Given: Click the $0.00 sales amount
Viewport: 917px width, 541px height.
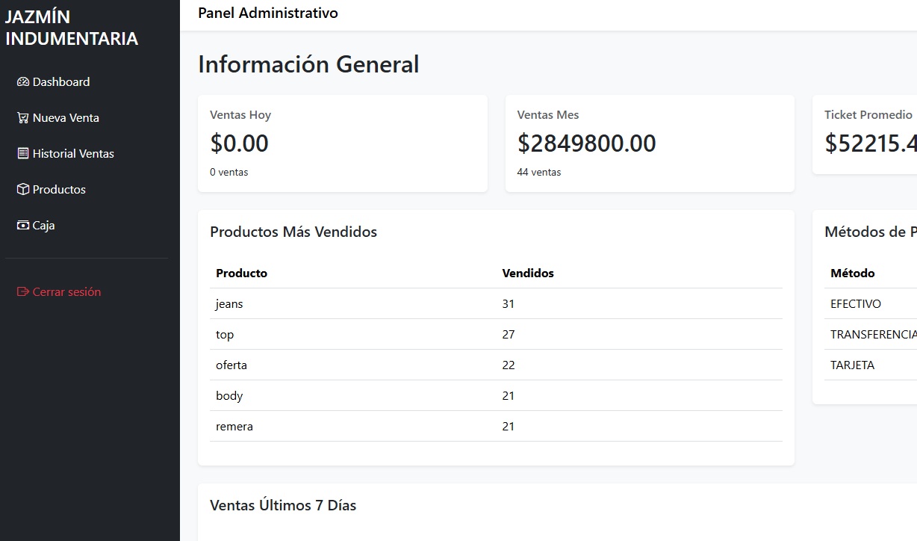Looking at the screenshot, I should 239,143.
